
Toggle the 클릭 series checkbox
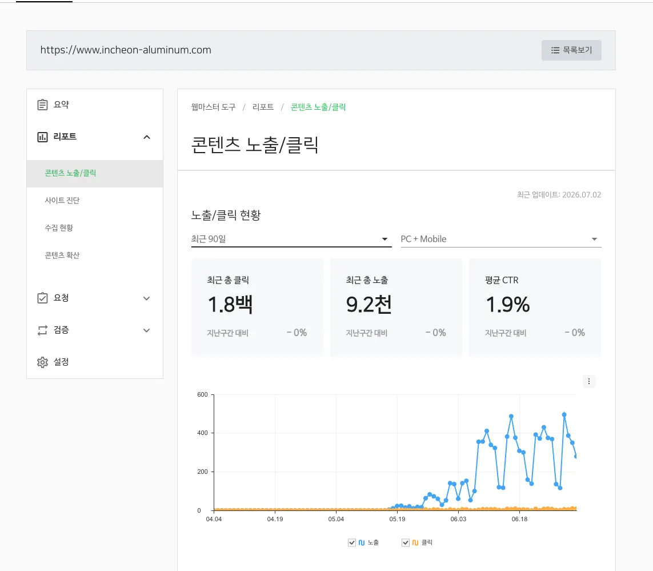406,542
